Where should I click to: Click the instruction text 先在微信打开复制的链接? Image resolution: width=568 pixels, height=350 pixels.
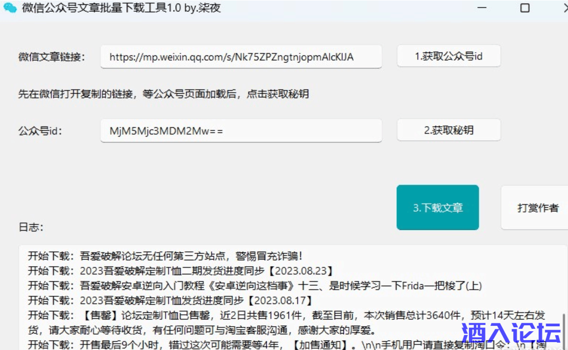point(163,94)
